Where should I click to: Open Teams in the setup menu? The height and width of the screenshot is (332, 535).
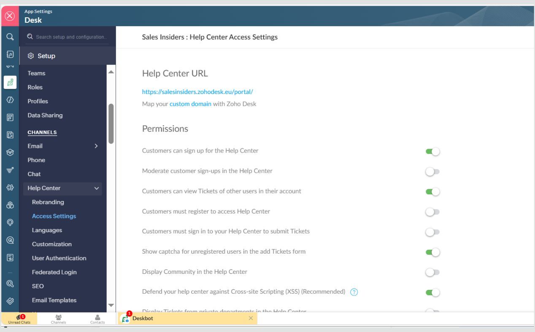click(x=36, y=73)
